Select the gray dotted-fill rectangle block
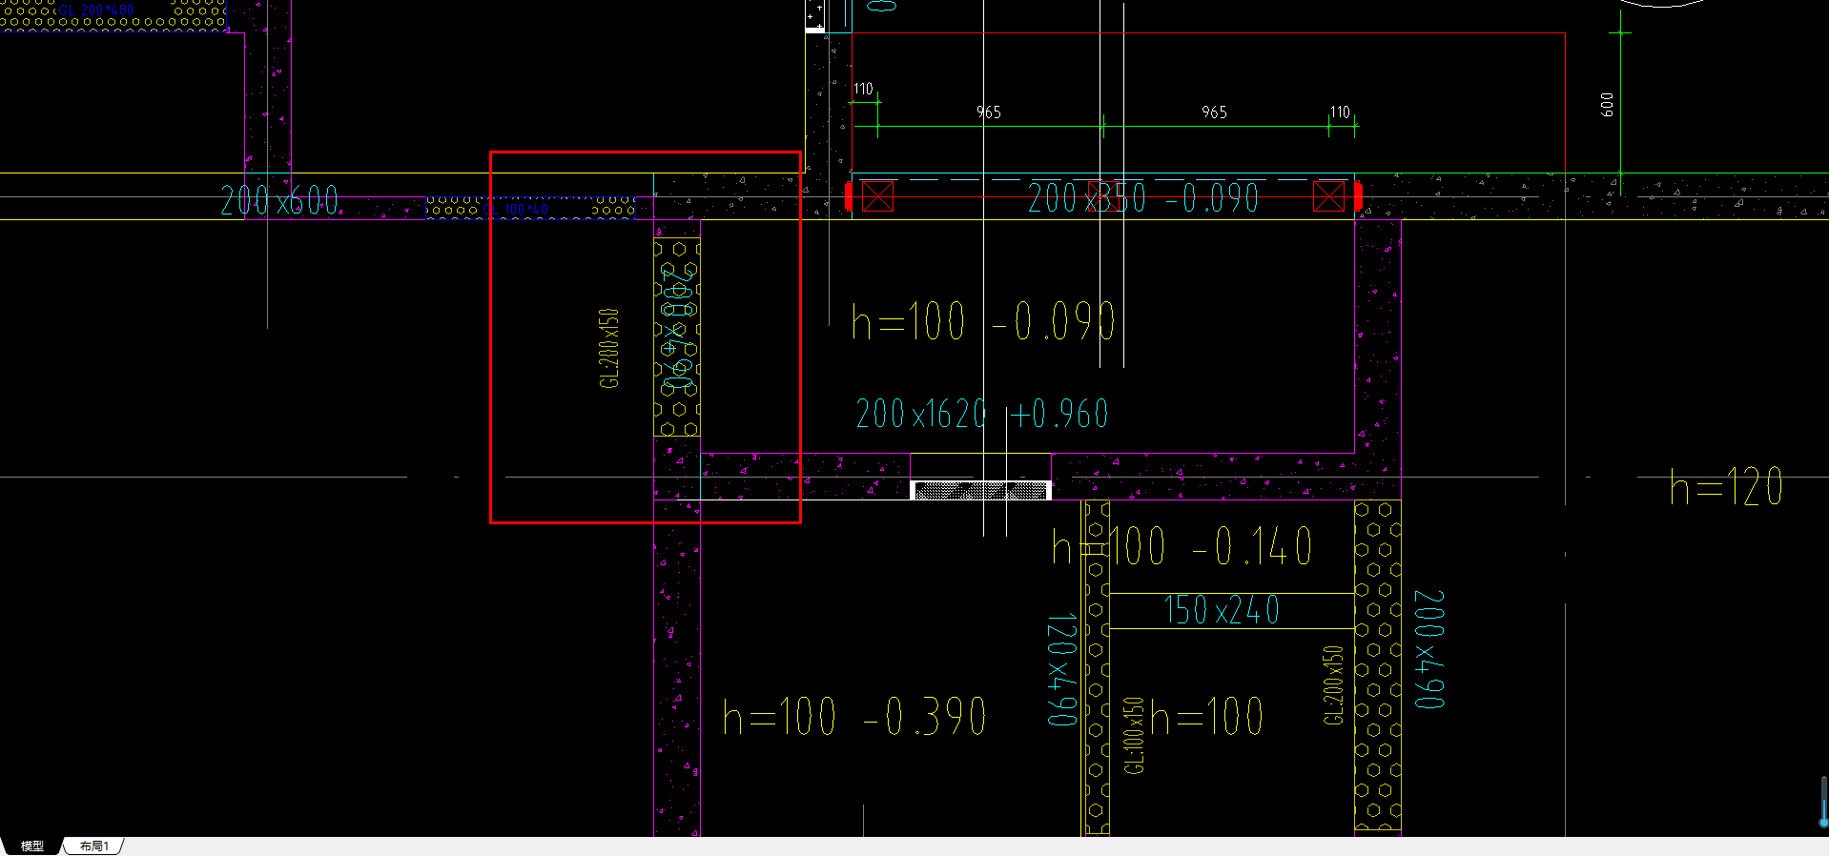This screenshot has width=1829, height=856. point(980,490)
